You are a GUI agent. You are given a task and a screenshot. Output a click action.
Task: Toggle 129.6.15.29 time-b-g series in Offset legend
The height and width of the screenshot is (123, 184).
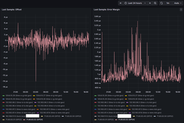[19, 99]
